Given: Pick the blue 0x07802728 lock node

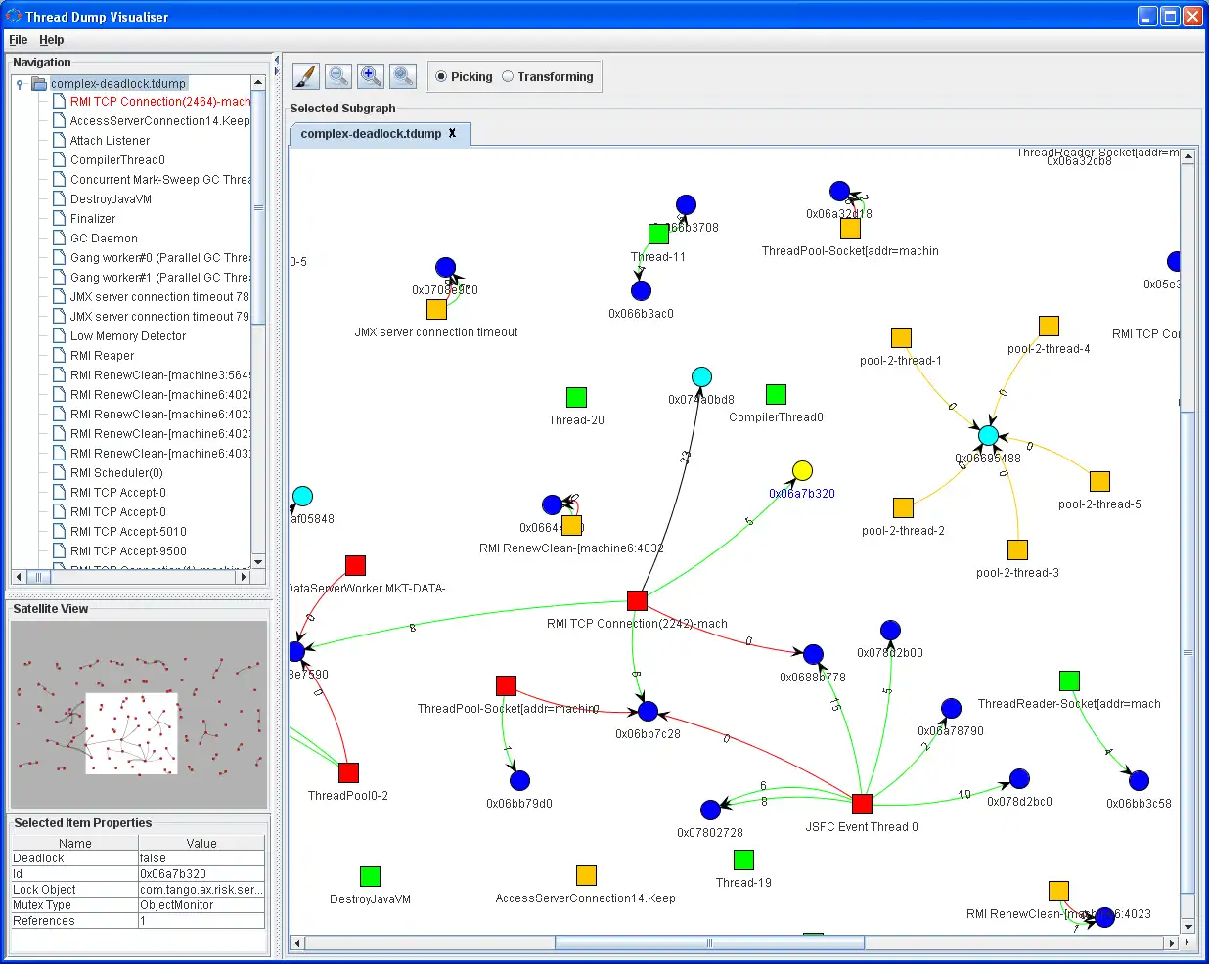Looking at the screenshot, I should (711, 810).
